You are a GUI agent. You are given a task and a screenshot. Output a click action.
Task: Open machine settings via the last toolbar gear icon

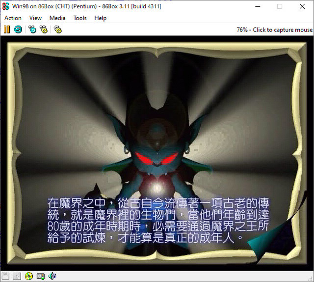coord(58,29)
